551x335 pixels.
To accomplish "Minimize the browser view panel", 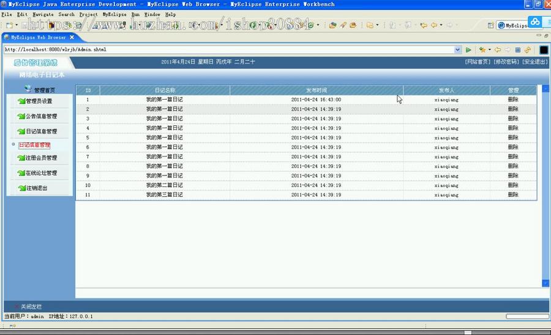I will 539,35.
